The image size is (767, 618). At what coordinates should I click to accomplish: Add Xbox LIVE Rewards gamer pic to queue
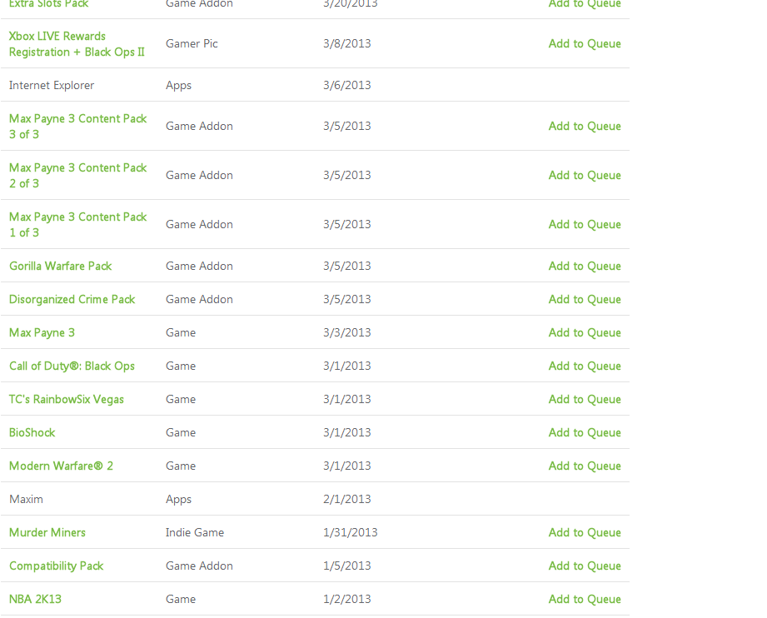click(x=584, y=43)
